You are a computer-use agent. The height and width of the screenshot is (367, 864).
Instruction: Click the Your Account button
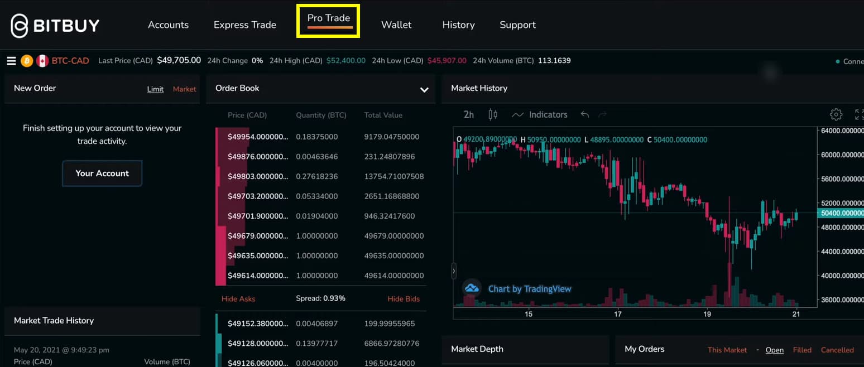(x=102, y=173)
